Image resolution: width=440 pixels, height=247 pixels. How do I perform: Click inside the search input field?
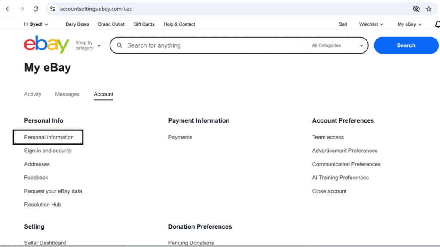(206, 45)
